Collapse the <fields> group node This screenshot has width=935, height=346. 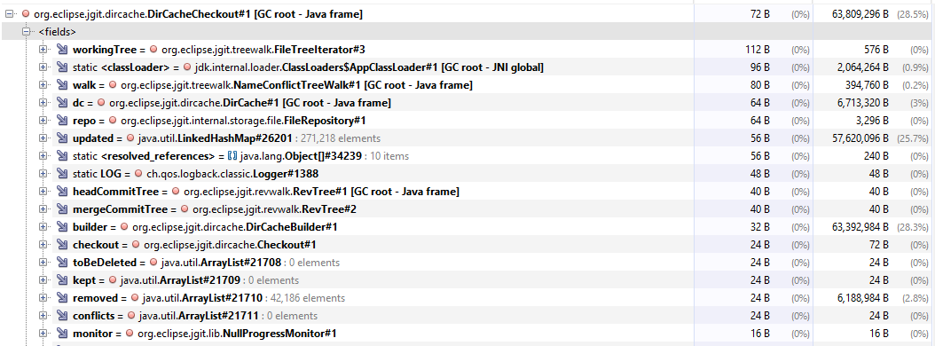point(27,32)
